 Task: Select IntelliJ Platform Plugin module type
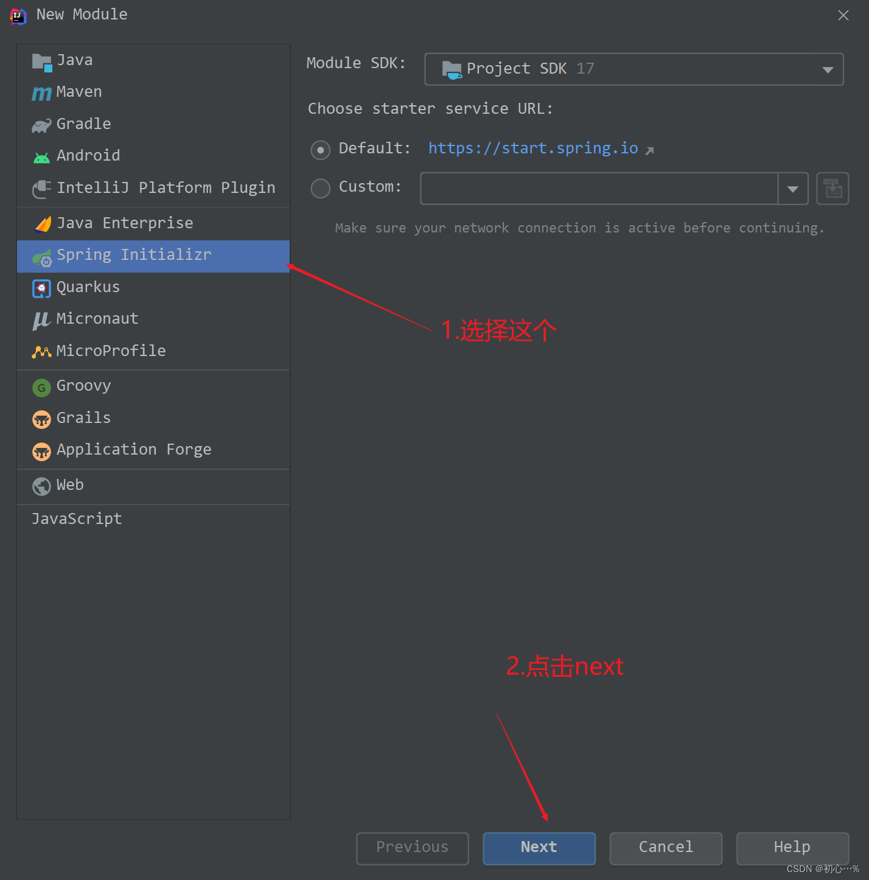point(166,187)
